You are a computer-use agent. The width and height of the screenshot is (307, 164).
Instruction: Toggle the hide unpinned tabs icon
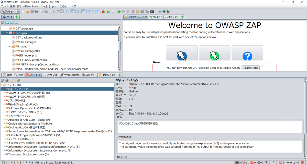(x=57, y=12)
